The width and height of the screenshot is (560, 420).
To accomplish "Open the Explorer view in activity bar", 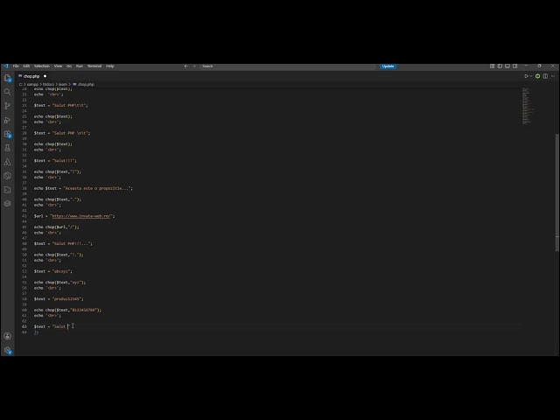I will click(8, 78).
